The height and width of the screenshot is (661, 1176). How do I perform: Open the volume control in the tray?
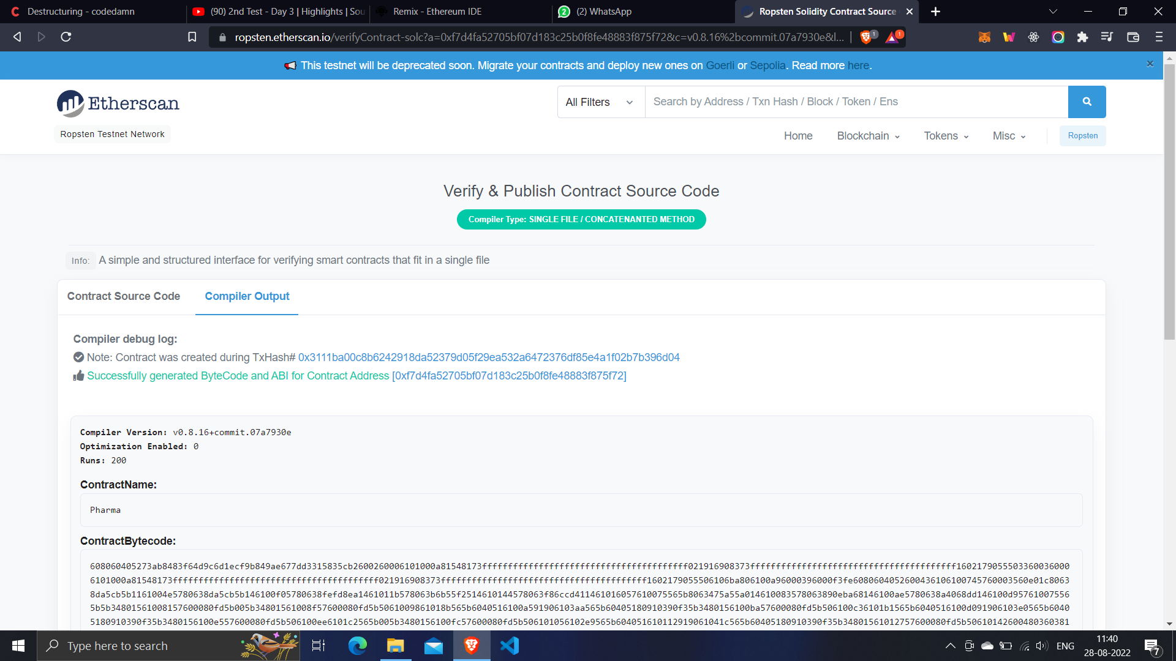click(x=1041, y=646)
